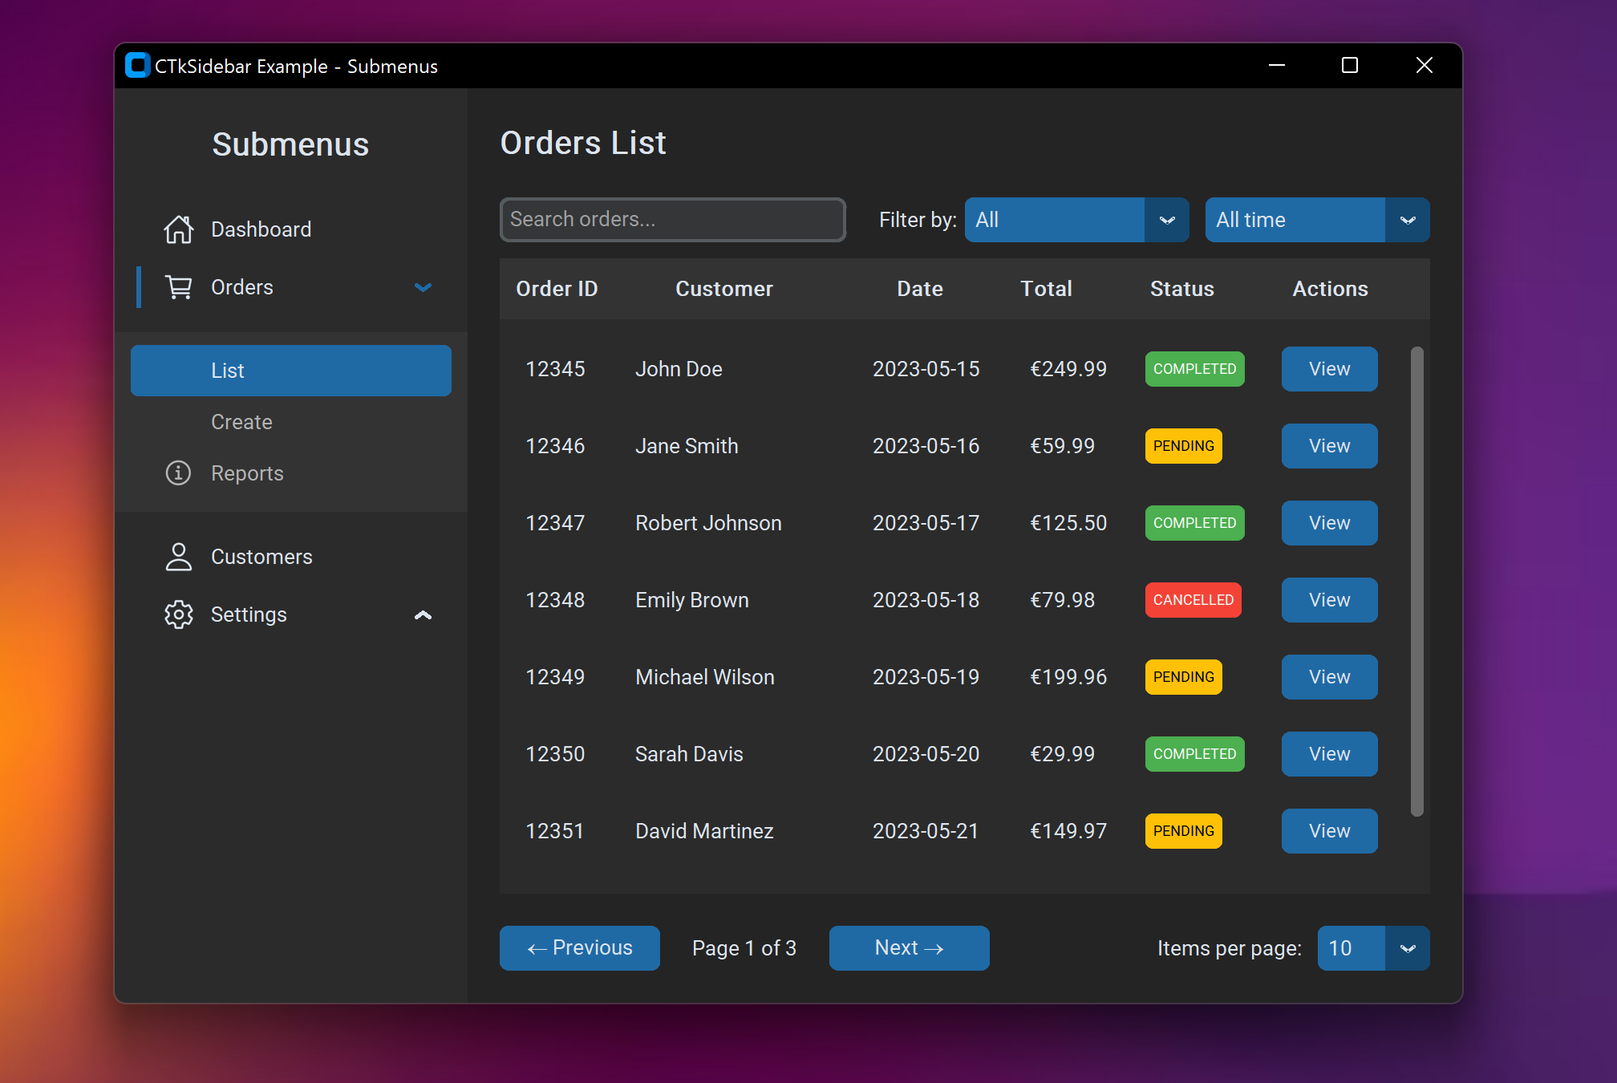View order 12351 for David Martinez
Viewport: 1617px width, 1083px height.
point(1329,831)
